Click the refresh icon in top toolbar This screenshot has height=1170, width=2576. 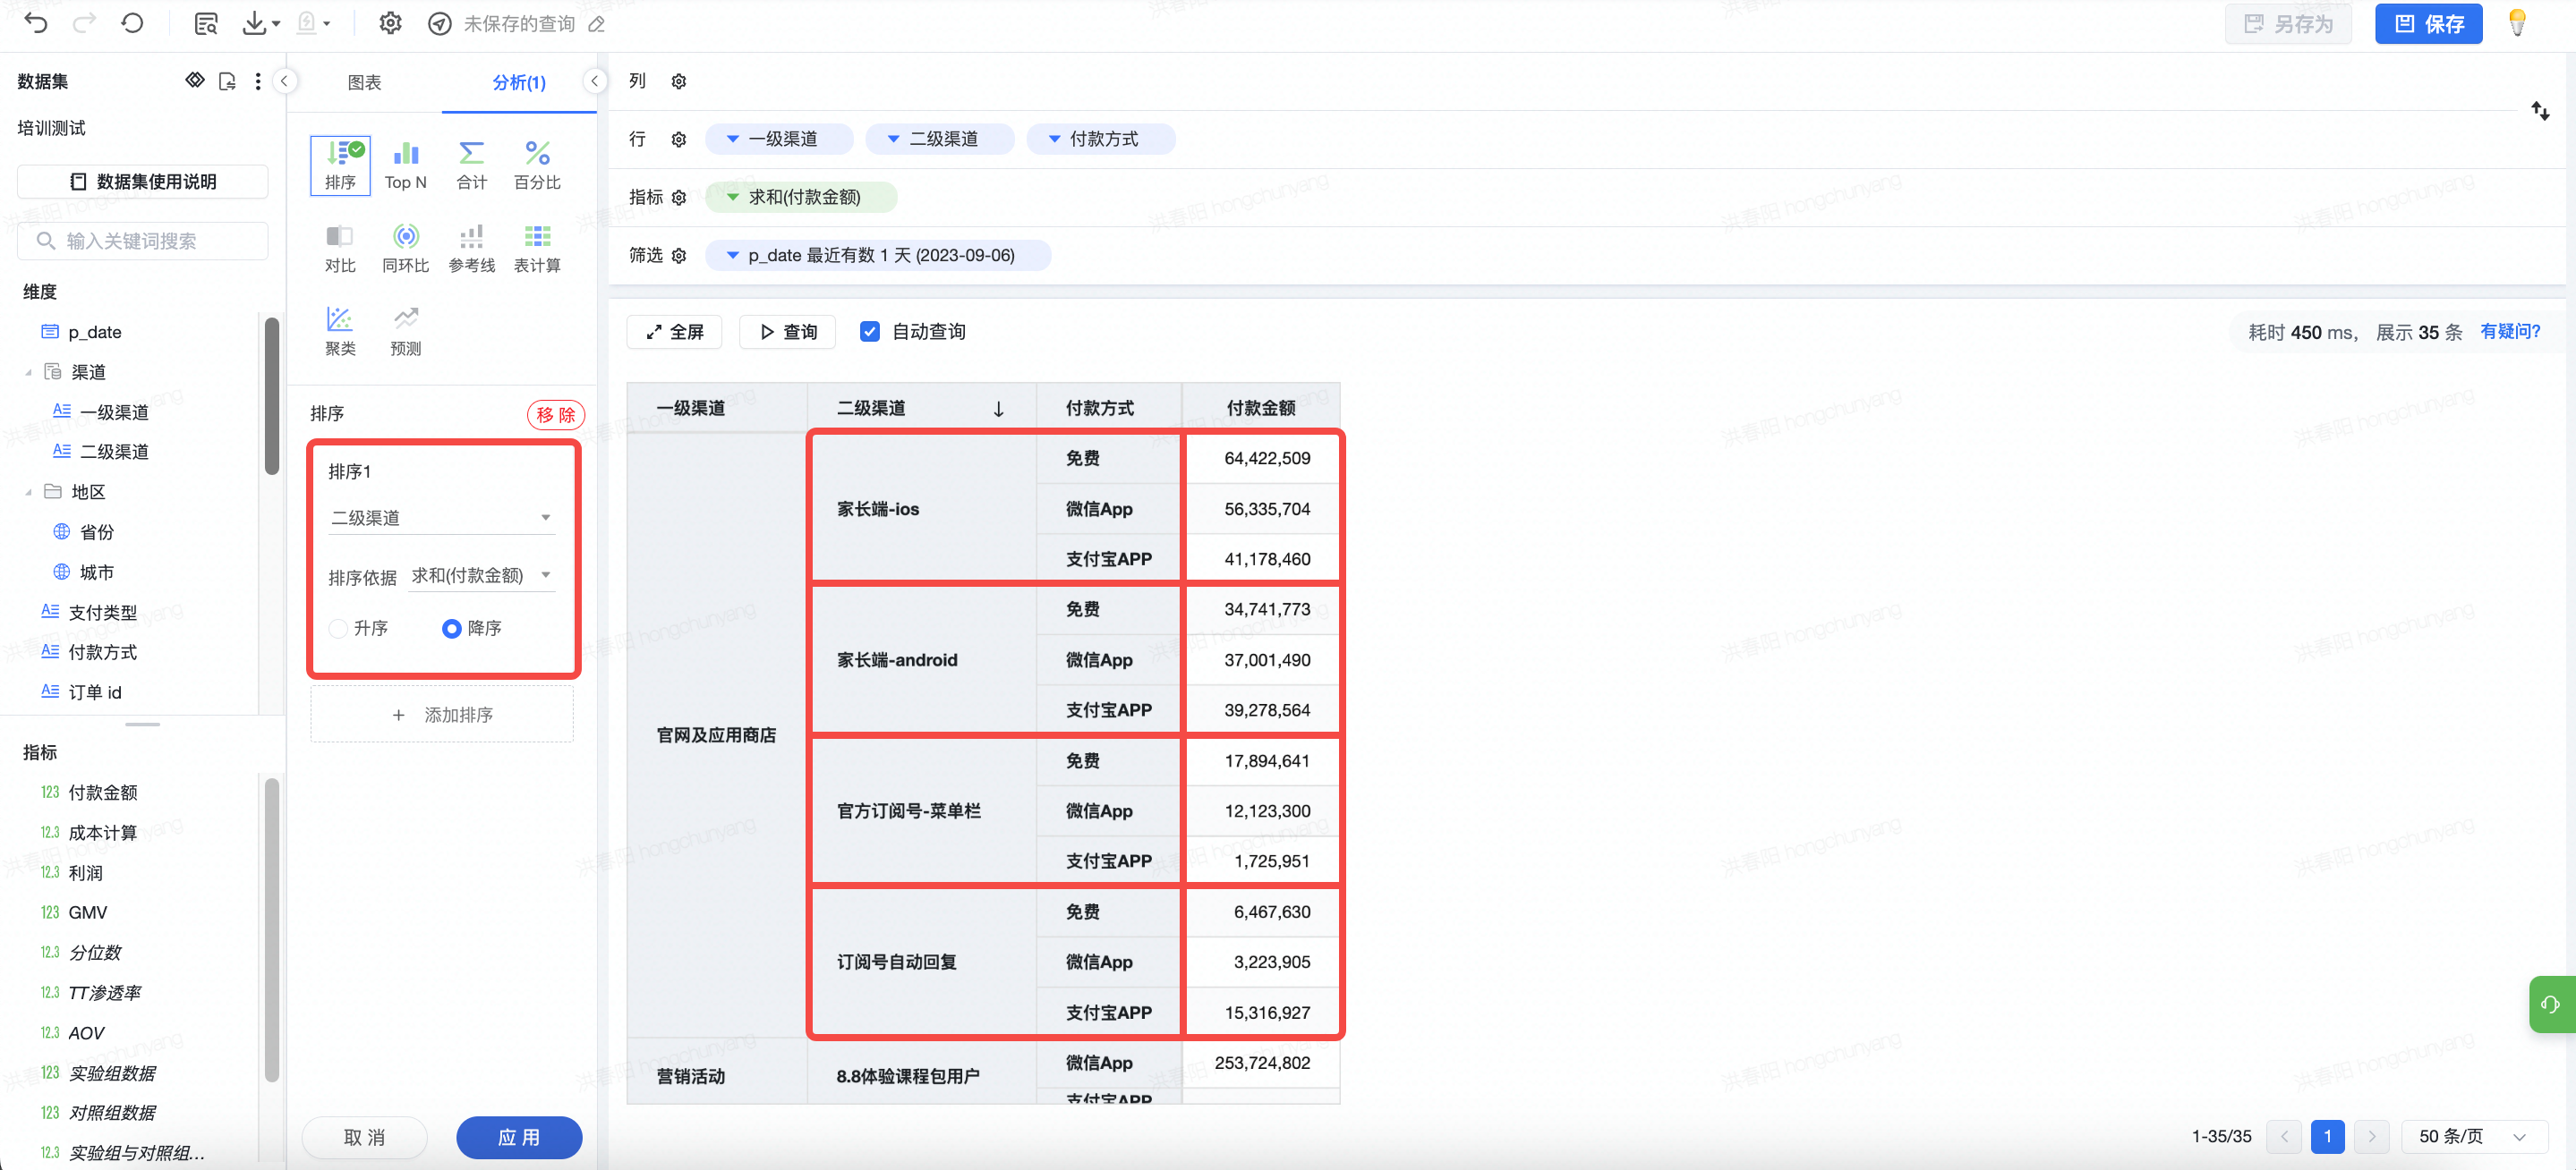[x=132, y=23]
